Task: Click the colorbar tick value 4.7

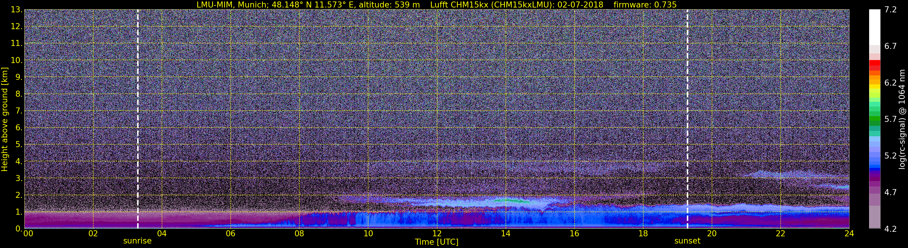Action: 891,192
